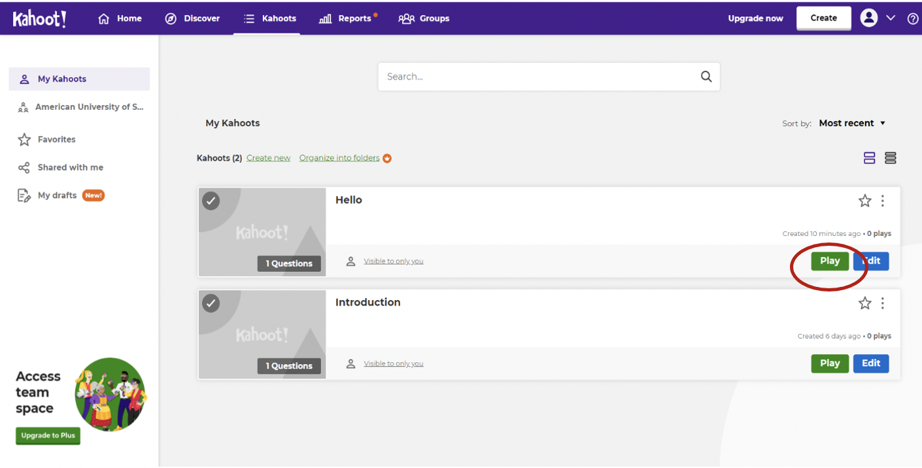The height and width of the screenshot is (468, 922).
Task: Play the Introduction kahoot
Action: click(830, 363)
